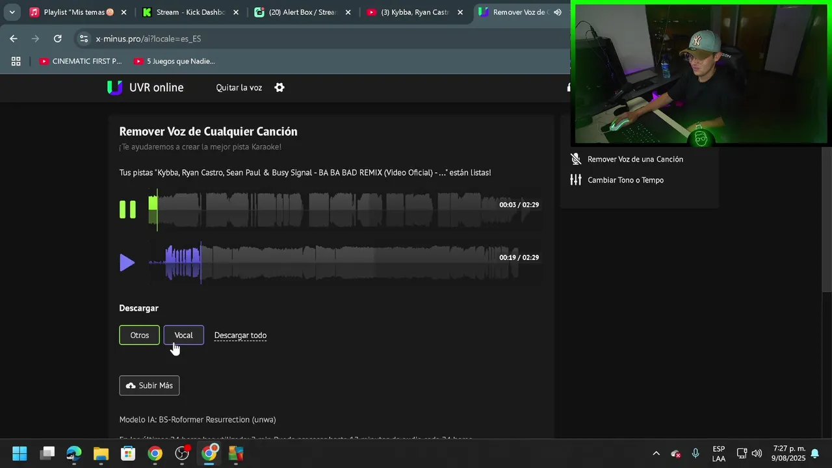Open File Explorer from the taskbar
Screen dimensions: 832x468
(x=101, y=453)
